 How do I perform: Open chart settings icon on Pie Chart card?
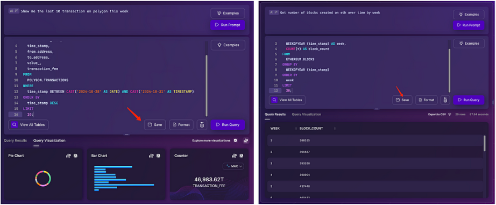pos(68,155)
